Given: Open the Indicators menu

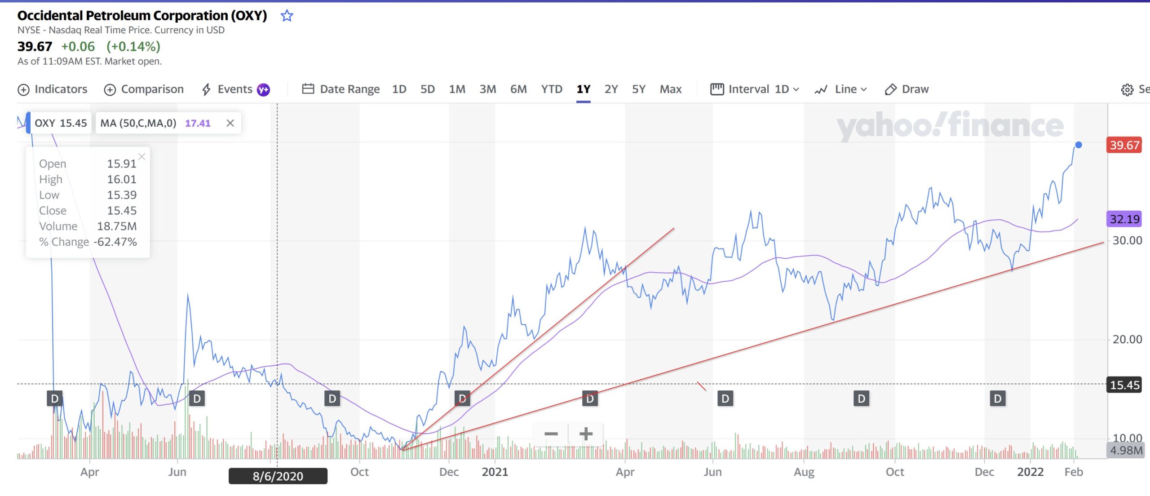Looking at the screenshot, I should click(52, 89).
